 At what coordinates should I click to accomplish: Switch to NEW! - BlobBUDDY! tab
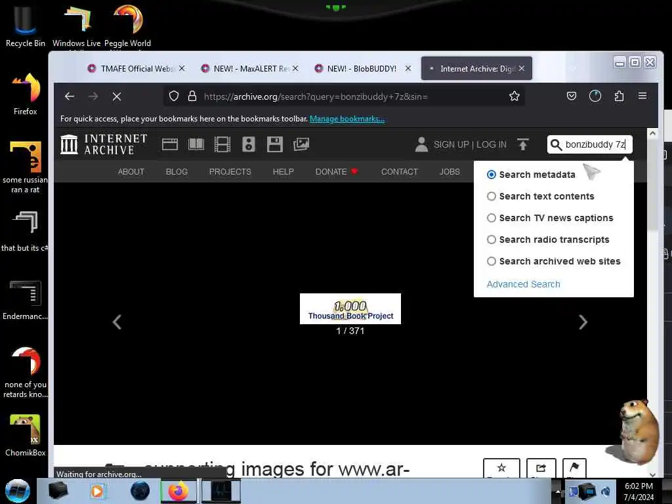(x=362, y=68)
